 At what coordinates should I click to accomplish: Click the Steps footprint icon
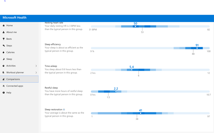(4, 46)
